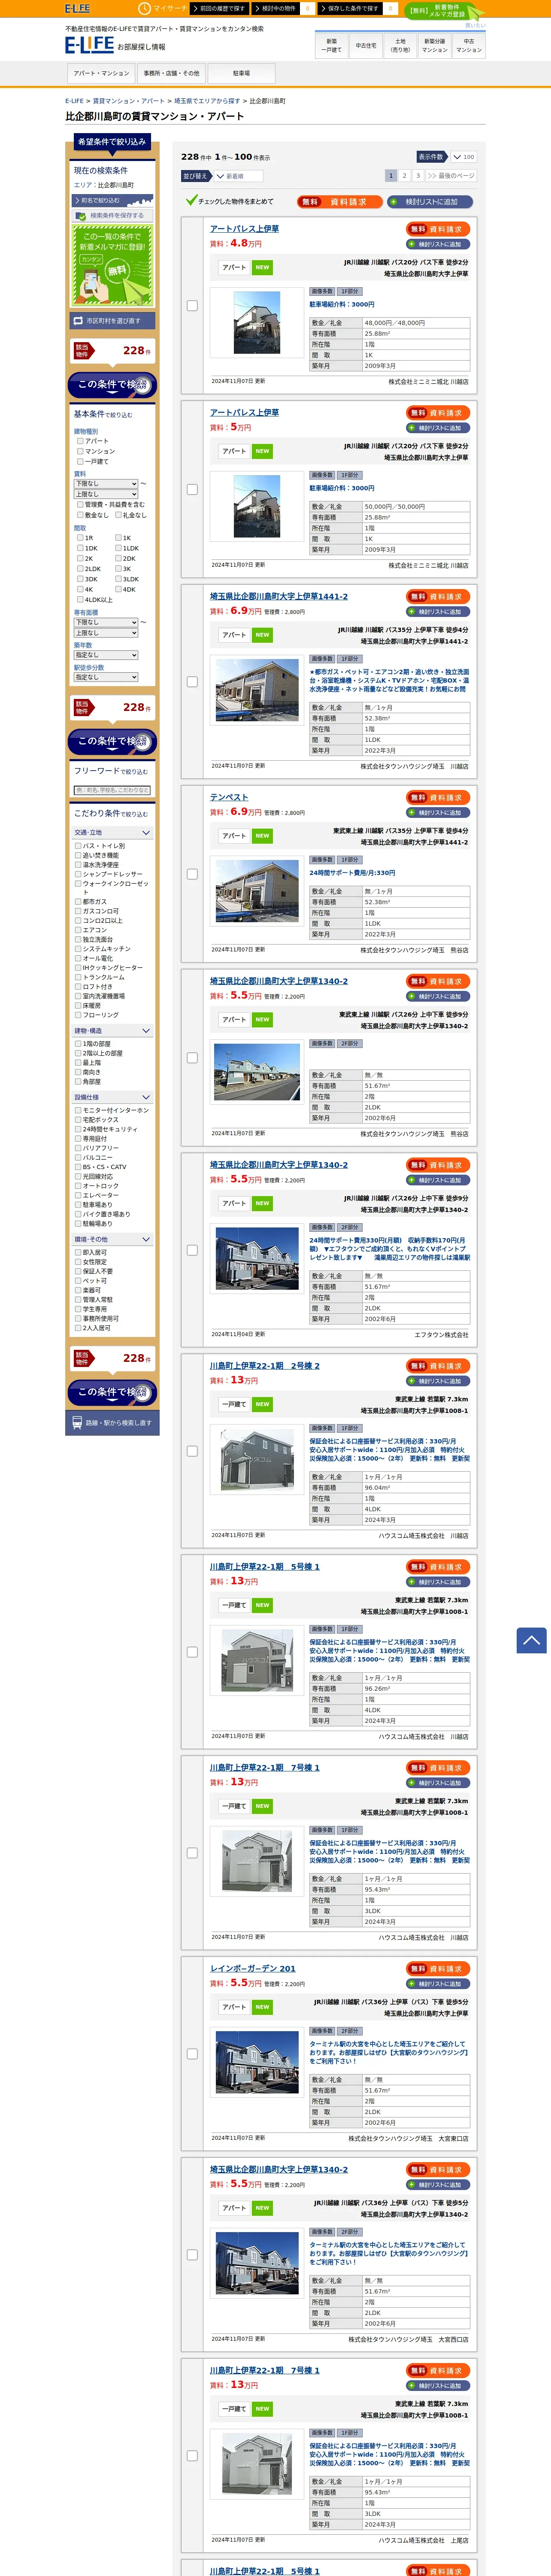Image resolution: width=551 pixels, height=2576 pixels.
Task: Click 駅名で絞り込む arrow button
Action: [112, 200]
